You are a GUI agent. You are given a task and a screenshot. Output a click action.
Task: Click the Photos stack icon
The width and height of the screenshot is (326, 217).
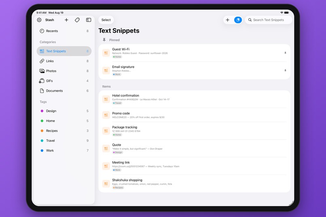point(42,71)
